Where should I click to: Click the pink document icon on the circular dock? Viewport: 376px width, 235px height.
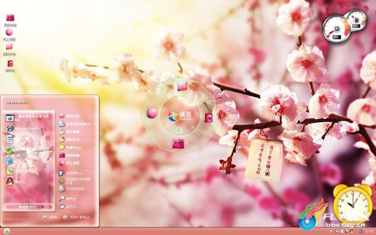[182, 86]
